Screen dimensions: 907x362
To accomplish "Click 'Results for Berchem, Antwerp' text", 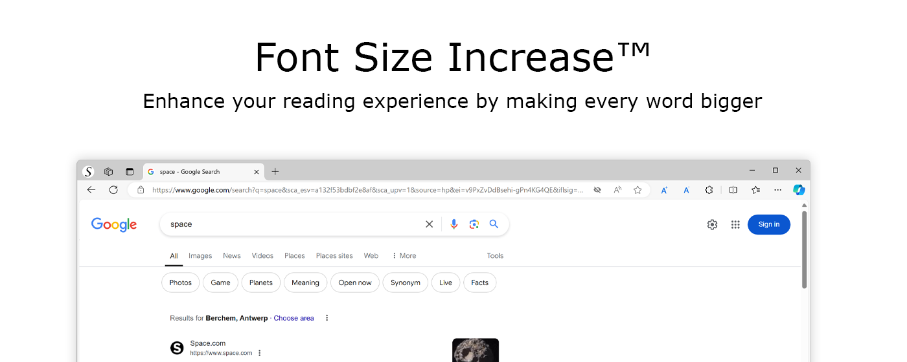I will [219, 318].
